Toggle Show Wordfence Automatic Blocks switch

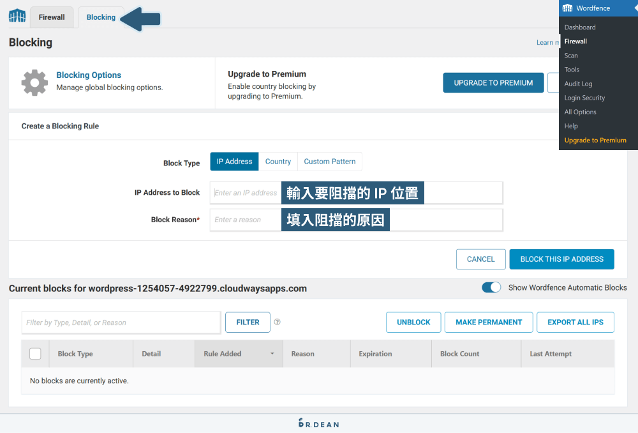point(491,287)
